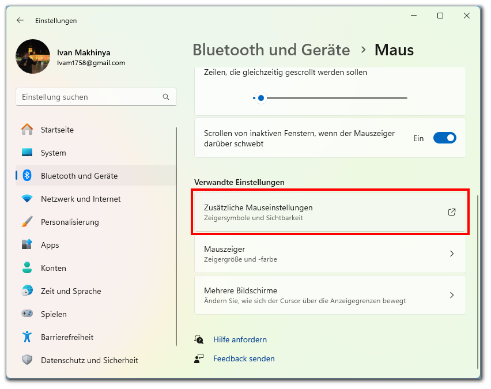
Task: Click the Personalisierung paintbrush icon
Action: tap(27, 222)
